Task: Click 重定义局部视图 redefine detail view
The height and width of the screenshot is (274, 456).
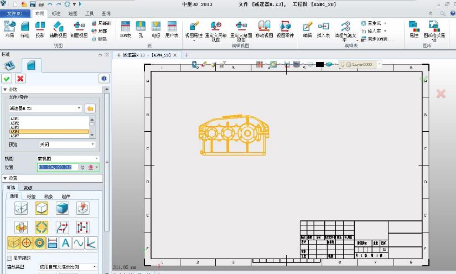Action: (x=216, y=31)
